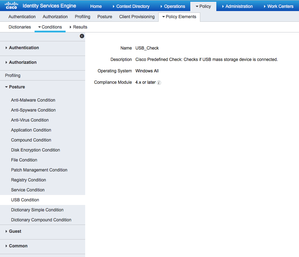Open the Client Provisioning tab
The image size is (299, 257).
137,17
